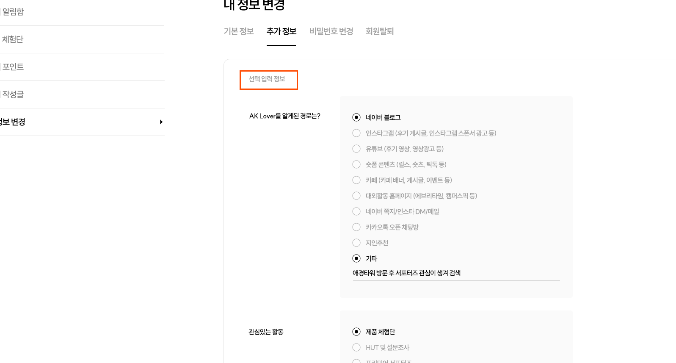Choose 숏폼 콘텐츠 radio option
676x363 pixels.
[356, 164]
